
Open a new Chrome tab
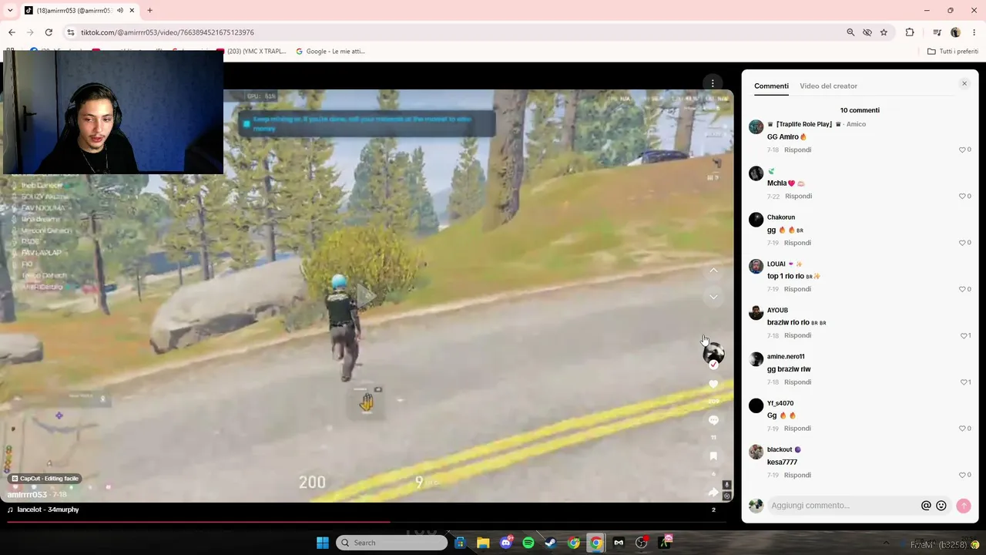coord(149,11)
